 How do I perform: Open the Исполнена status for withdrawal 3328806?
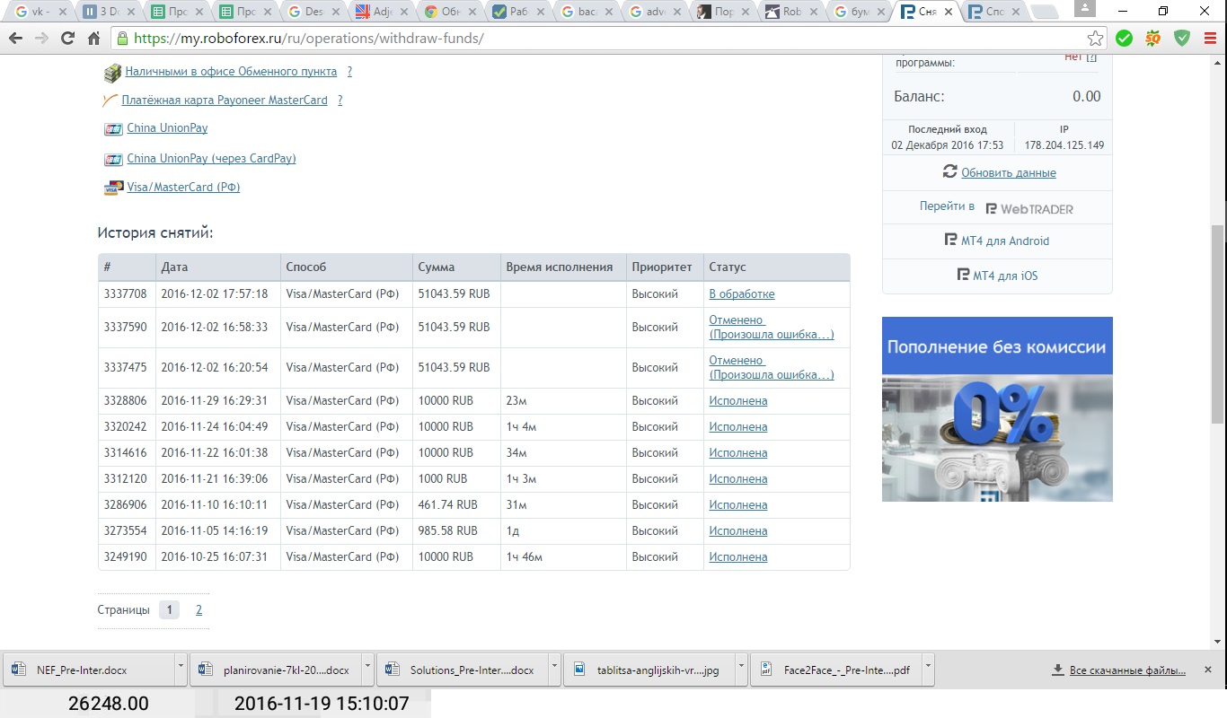[738, 401]
